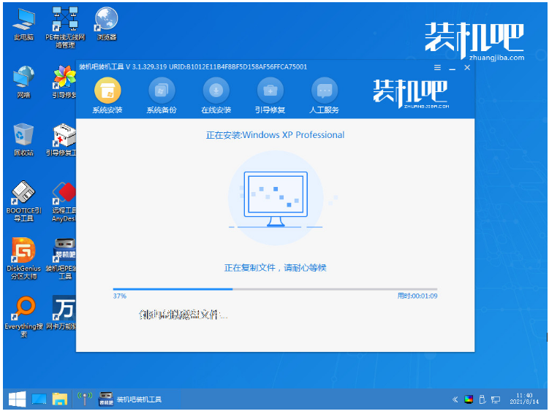Open the 网络 desktop icon
This screenshot has width=549, height=414.
(x=24, y=83)
